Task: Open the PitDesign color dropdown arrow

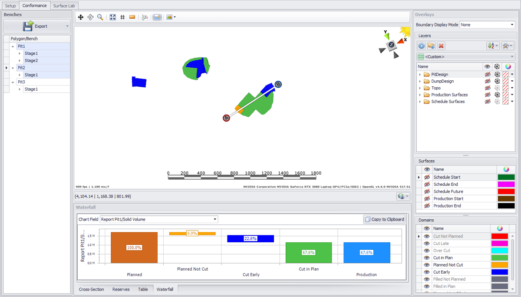Action: click(512, 75)
